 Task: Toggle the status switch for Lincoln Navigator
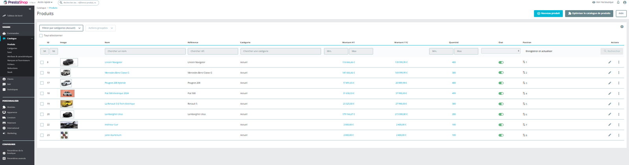(x=501, y=62)
